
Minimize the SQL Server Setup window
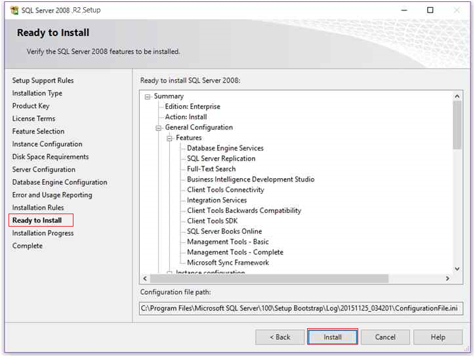coord(404,10)
